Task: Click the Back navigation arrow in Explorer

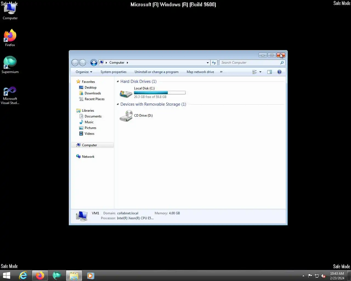Action: click(x=75, y=63)
